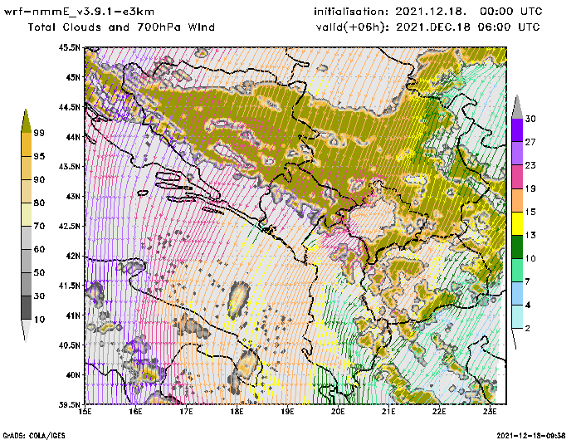
Task: Click the '42N' latitude label
Action: click(73, 256)
